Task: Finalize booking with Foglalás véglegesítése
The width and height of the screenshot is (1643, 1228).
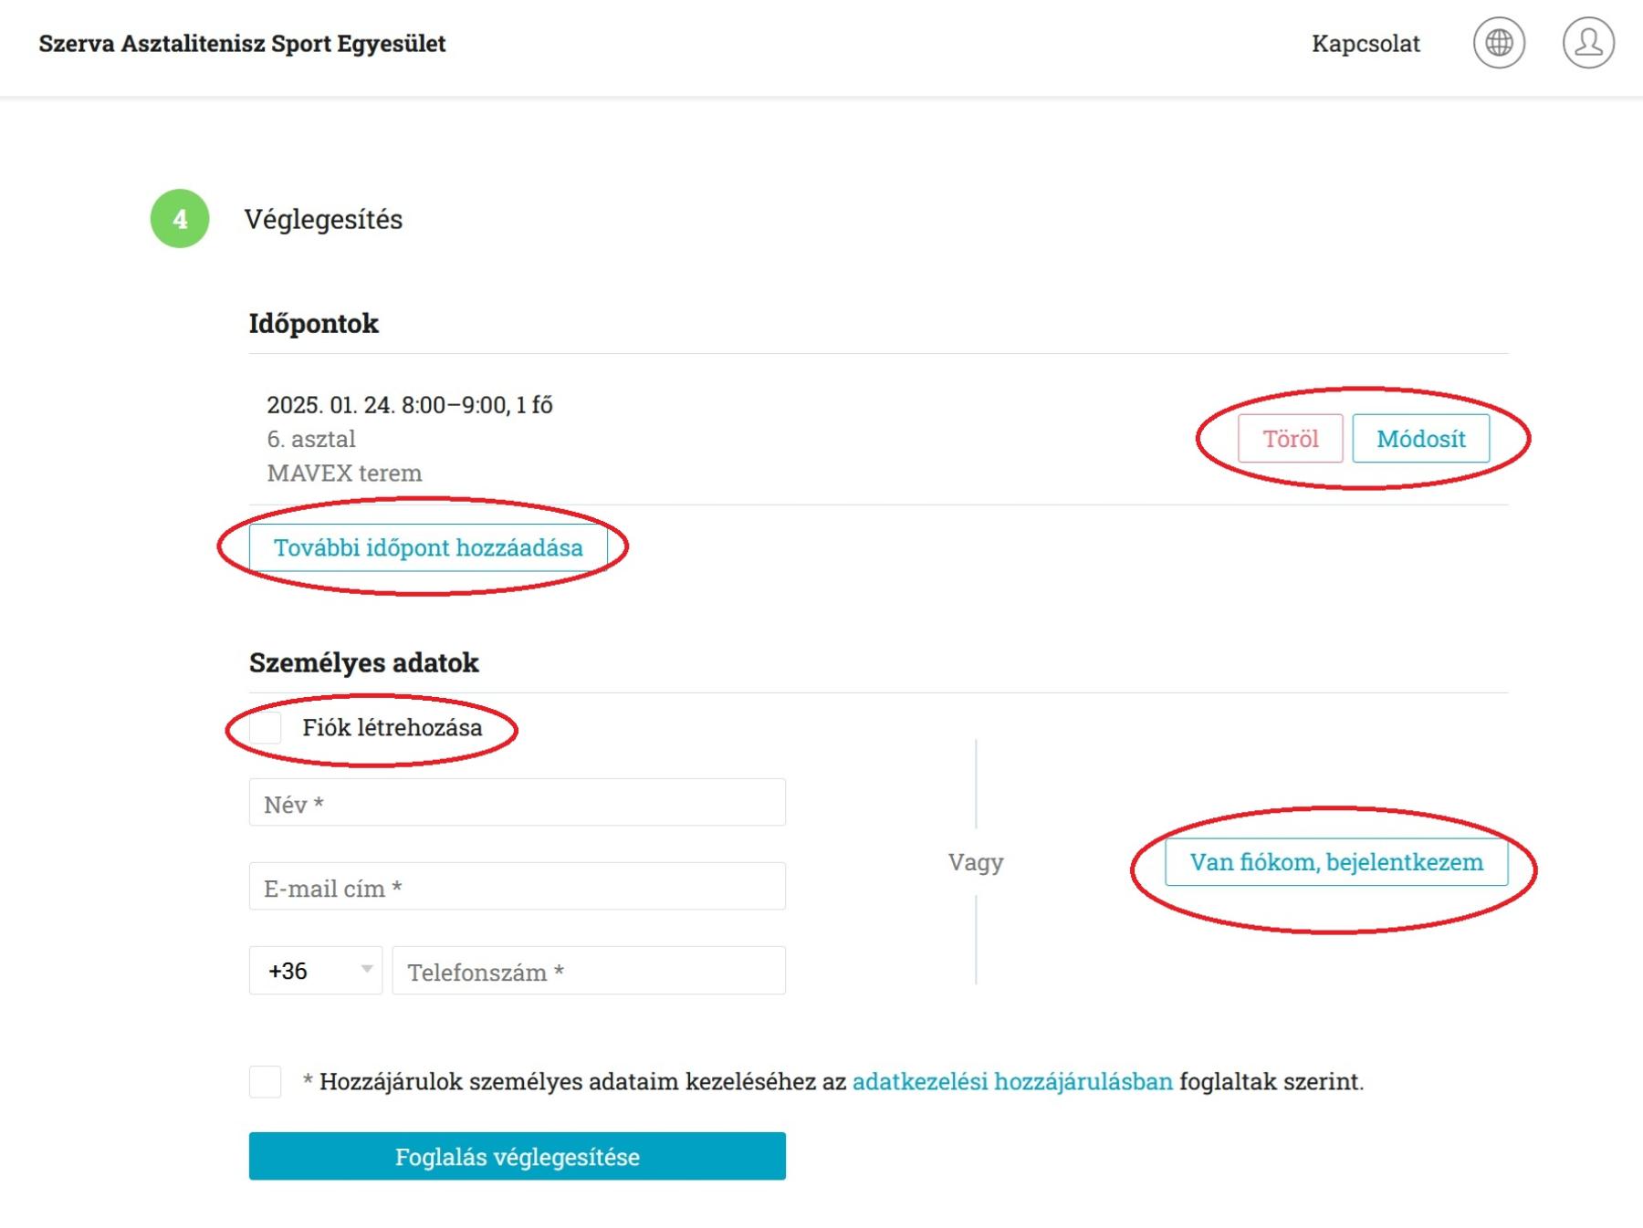Action: [x=517, y=1156]
